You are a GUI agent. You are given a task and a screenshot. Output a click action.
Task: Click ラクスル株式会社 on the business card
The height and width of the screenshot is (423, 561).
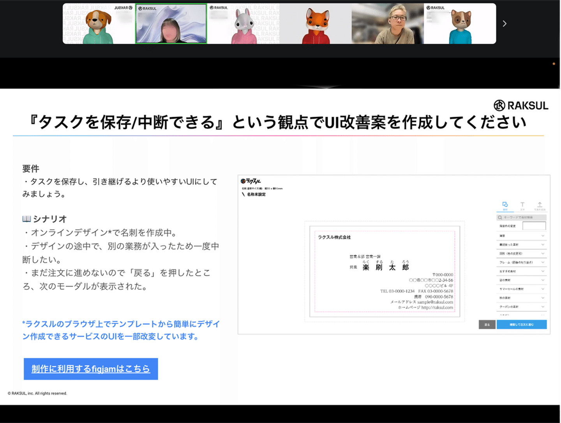tap(334, 237)
